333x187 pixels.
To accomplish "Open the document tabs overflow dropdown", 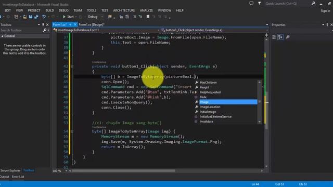I will click(267, 24).
